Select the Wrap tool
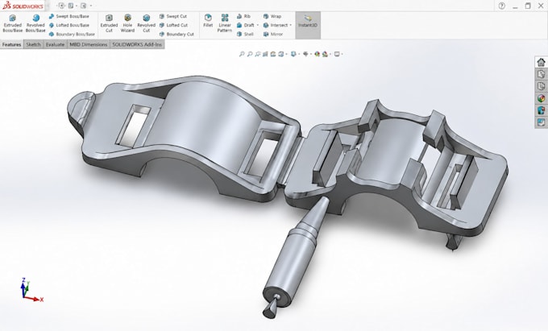 (272, 16)
